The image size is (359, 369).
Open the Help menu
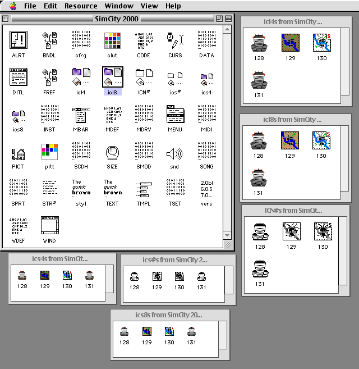(x=173, y=6)
